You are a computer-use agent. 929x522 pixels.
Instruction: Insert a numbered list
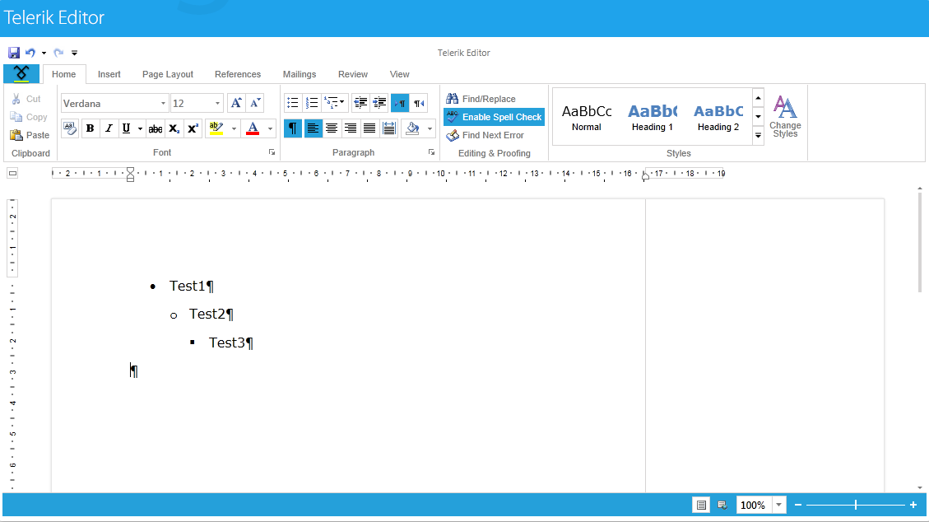click(312, 103)
